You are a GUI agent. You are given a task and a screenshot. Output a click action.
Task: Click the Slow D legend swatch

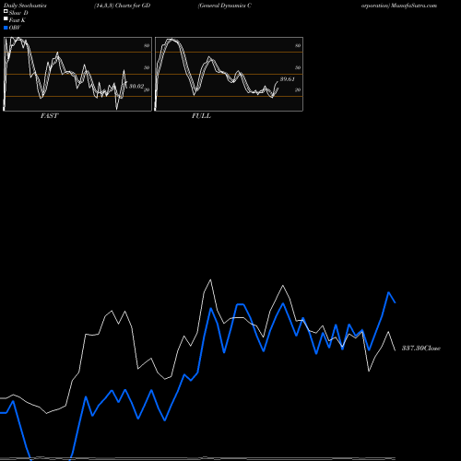[x=6, y=12]
